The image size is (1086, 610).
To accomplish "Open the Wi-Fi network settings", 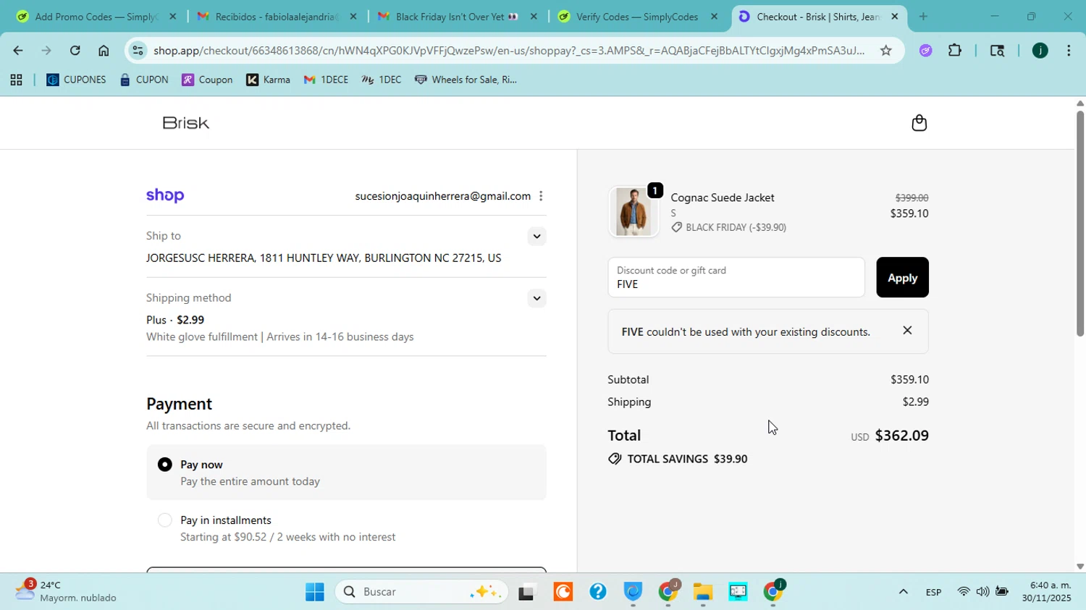I will (x=964, y=592).
